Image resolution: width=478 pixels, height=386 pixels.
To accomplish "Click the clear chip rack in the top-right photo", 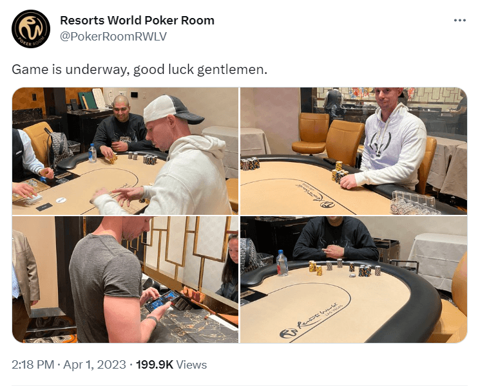I will (416, 203).
